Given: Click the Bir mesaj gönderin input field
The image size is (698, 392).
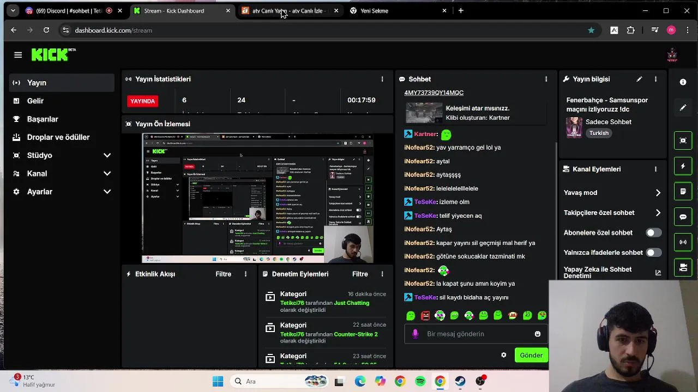Looking at the screenshot, I should [476, 334].
